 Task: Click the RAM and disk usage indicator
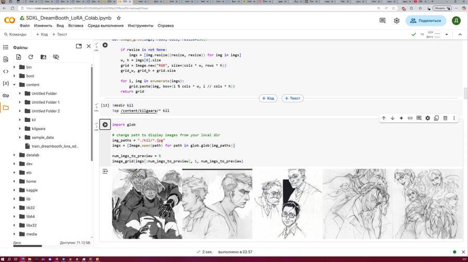[x=433, y=34]
